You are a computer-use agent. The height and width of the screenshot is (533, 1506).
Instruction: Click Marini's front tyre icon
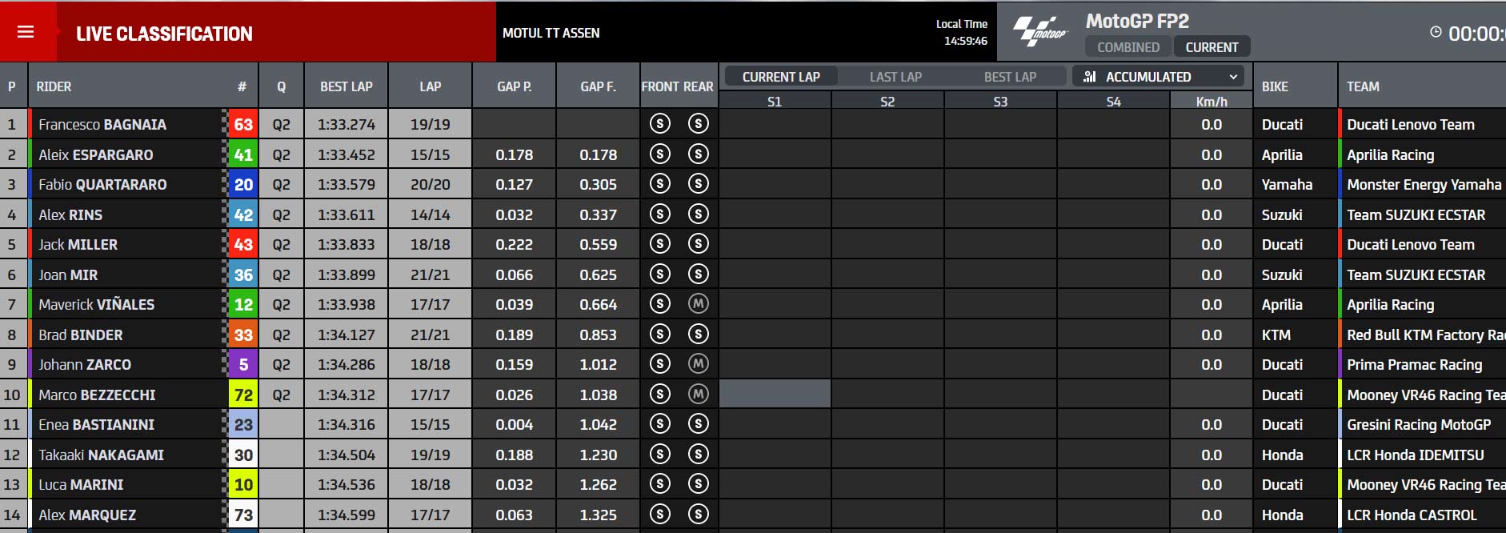coord(659,483)
